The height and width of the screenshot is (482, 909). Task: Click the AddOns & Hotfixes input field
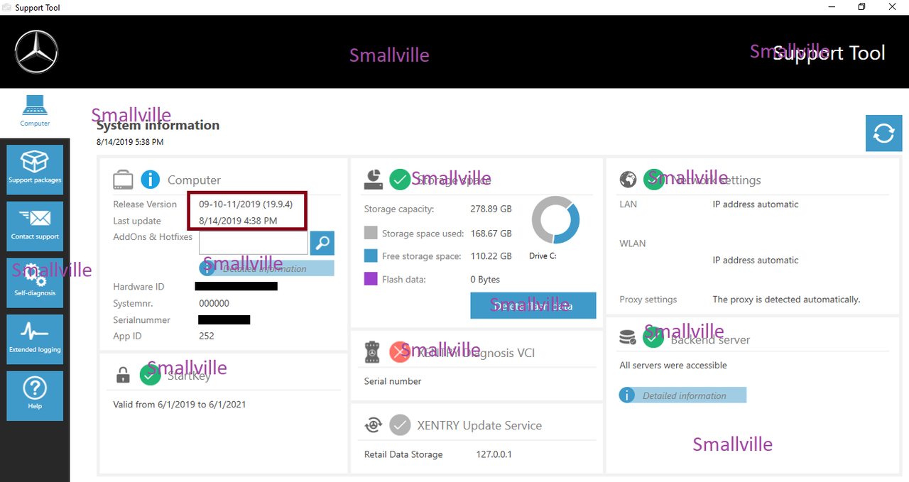point(254,243)
